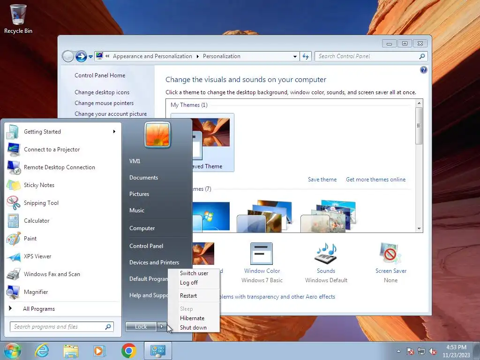Go to Control Panel Home

[x=100, y=75]
